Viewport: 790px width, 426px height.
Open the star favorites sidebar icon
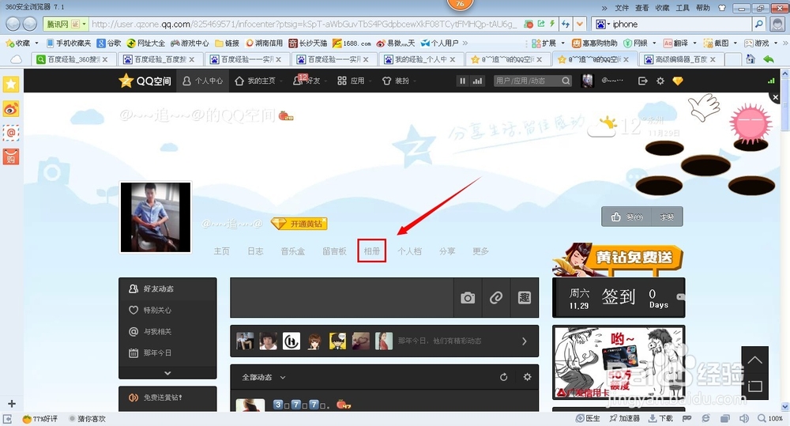pyautogui.click(x=11, y=84)
